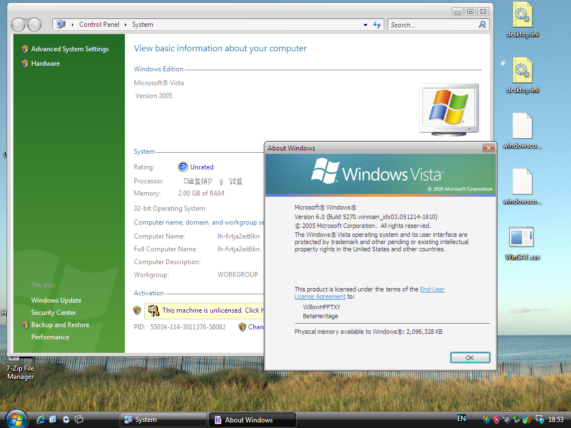Image resolution: width=571 pixels, height=428 pixels.
Task: Open the address bar history dropdown arrow
Action: coord(365,25)
